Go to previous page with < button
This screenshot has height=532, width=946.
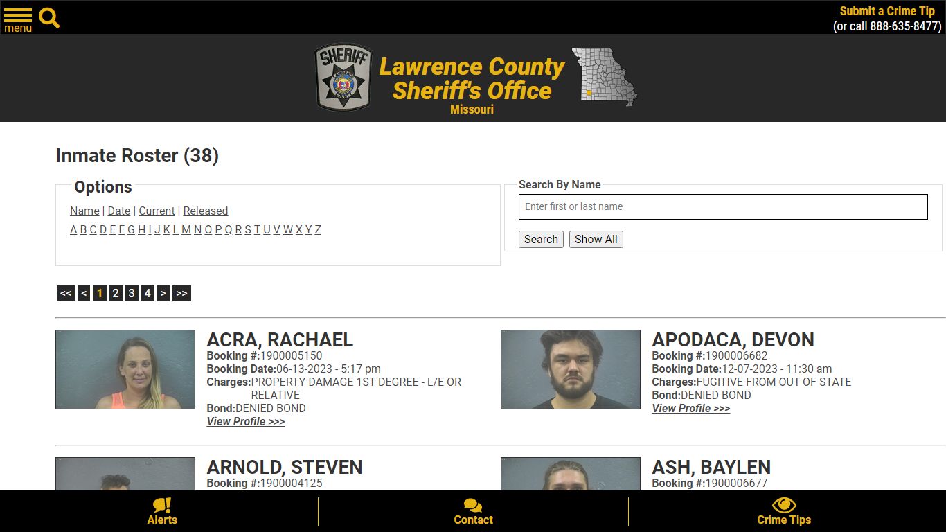click(84, 293)
